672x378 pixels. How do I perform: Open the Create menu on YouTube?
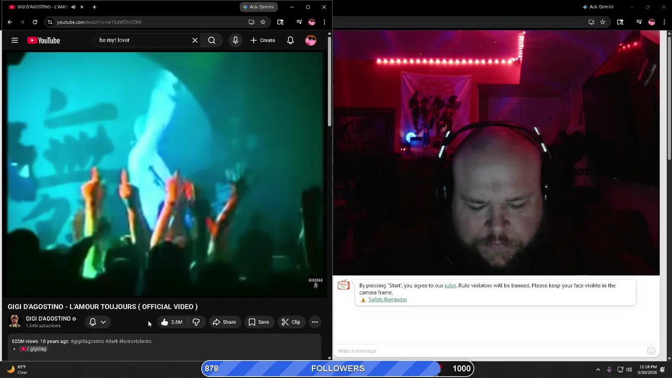(262, 40)
